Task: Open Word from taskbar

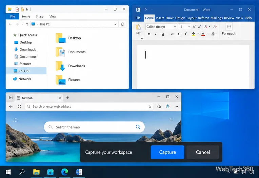Action: point(79,172)
